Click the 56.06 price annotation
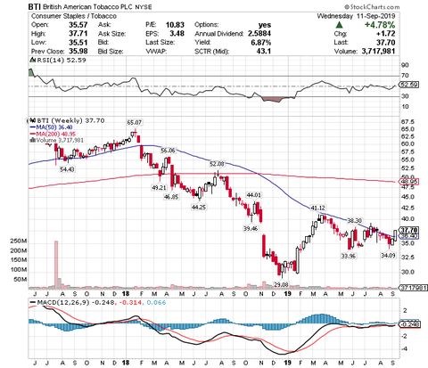The image size is (428, 368). tap(168, 151)
